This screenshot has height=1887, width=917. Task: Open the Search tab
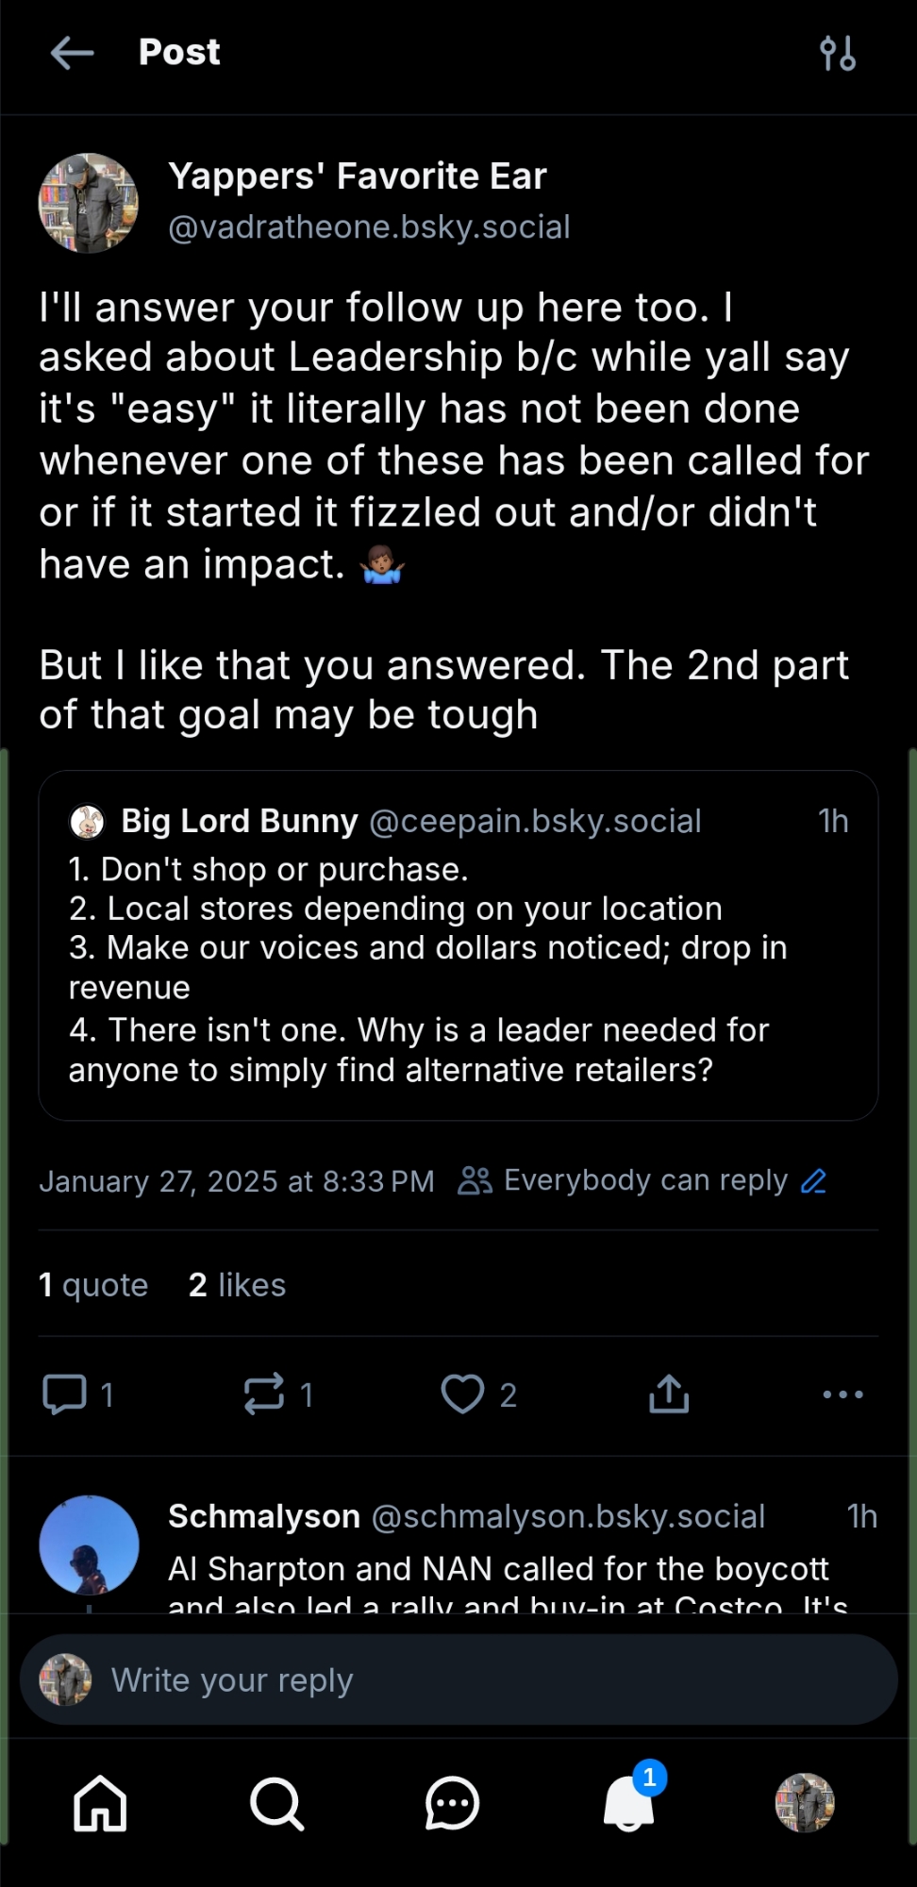276,1803
